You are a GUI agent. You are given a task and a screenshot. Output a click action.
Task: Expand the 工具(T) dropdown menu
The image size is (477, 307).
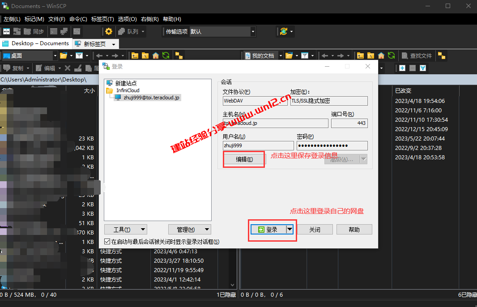(x=125, y=229)
